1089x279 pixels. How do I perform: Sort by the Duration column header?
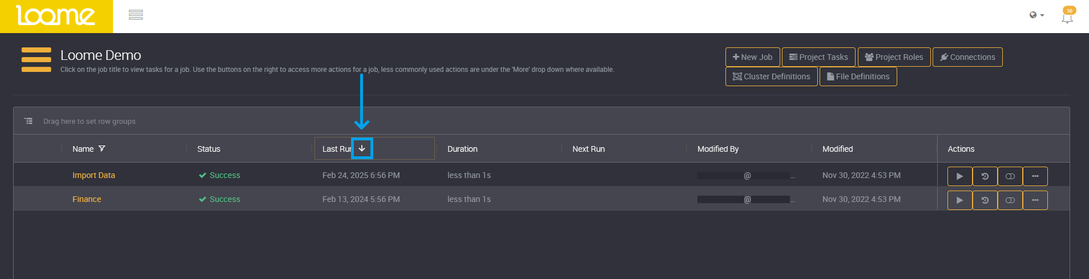coord(462,149)
